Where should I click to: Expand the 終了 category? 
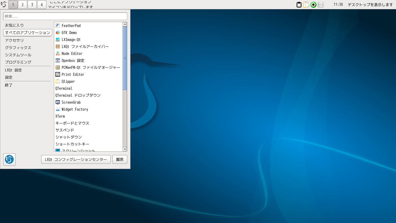9,85
